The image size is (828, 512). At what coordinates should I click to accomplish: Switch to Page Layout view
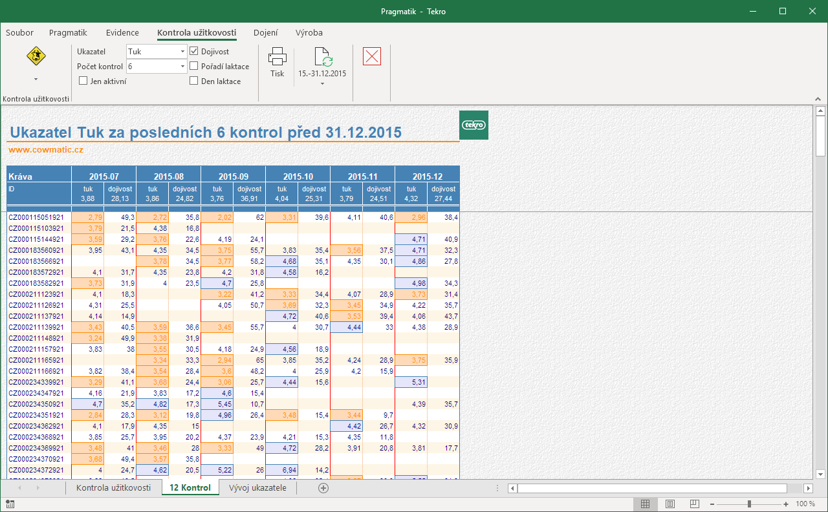[x=670, y=504]
